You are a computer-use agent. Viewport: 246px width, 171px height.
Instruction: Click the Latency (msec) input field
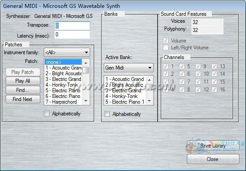(72, 35)
